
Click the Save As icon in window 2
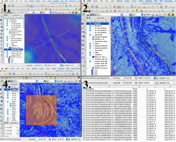97,7
